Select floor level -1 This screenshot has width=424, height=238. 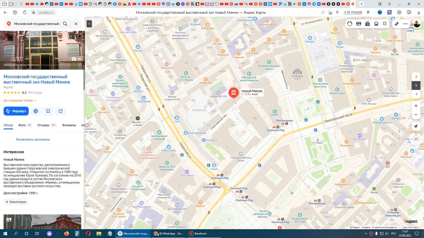point(416,94)
